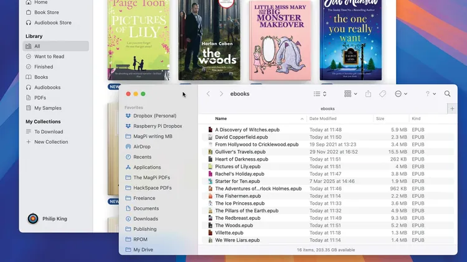
Task: Open The Woods book cover
Action: click(x=209, y=40)
